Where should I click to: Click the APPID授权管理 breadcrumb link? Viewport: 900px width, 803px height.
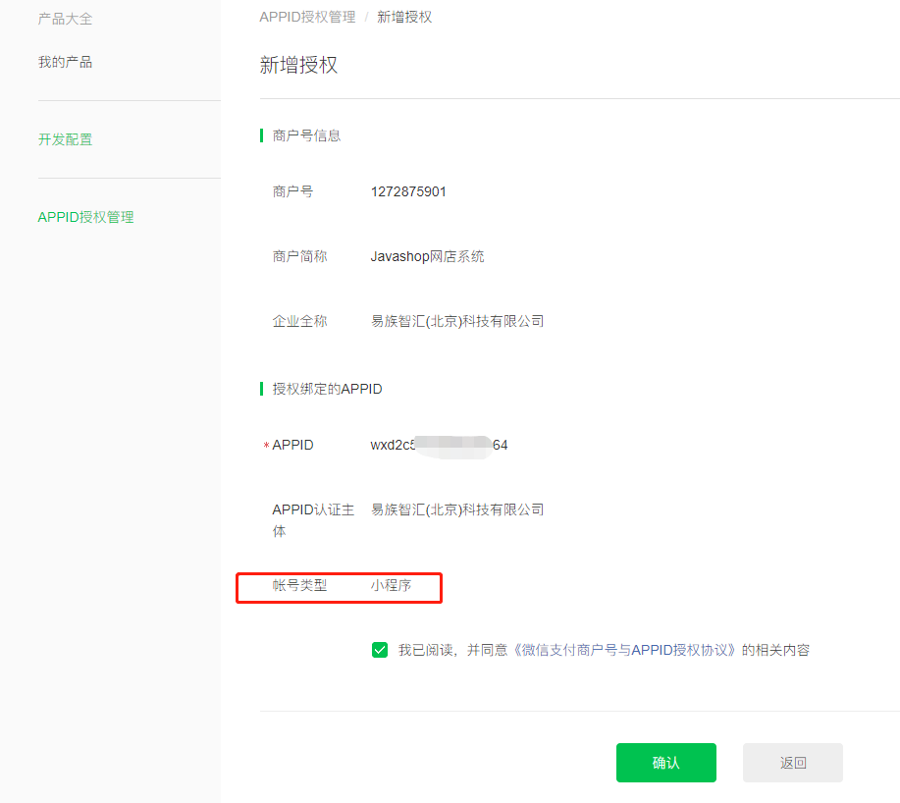(x=307, y=18)
